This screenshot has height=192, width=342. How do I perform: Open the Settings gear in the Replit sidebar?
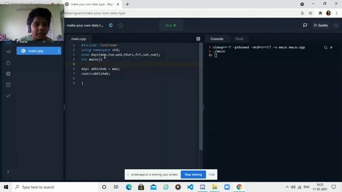click(x=8, y=74)
